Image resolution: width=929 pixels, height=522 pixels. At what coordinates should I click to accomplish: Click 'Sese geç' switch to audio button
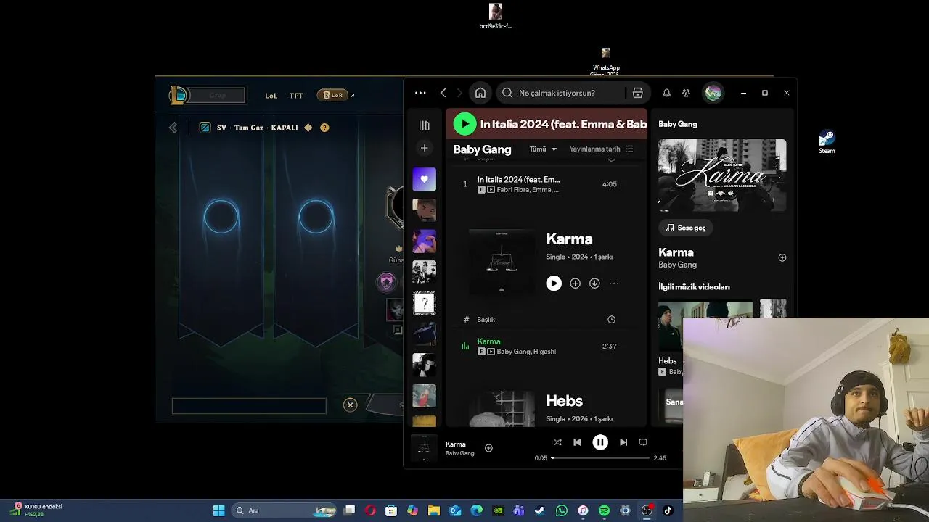pos(686,228)
